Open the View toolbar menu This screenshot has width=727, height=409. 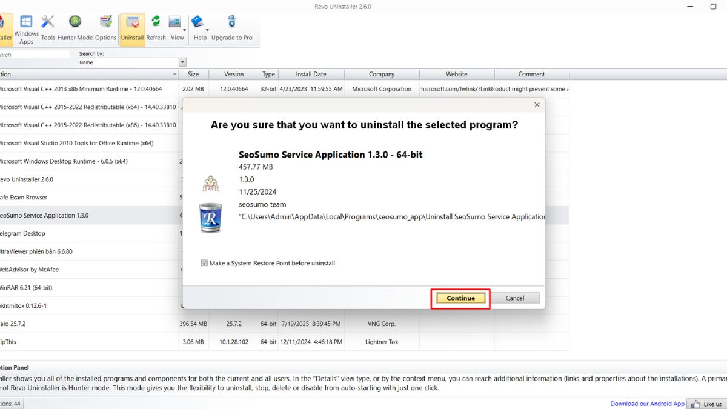pyautogui.click(x=177, y=29)
